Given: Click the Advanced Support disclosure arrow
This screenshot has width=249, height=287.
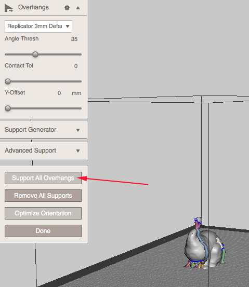Looking at the screenshot, I should tap(78, 151).
